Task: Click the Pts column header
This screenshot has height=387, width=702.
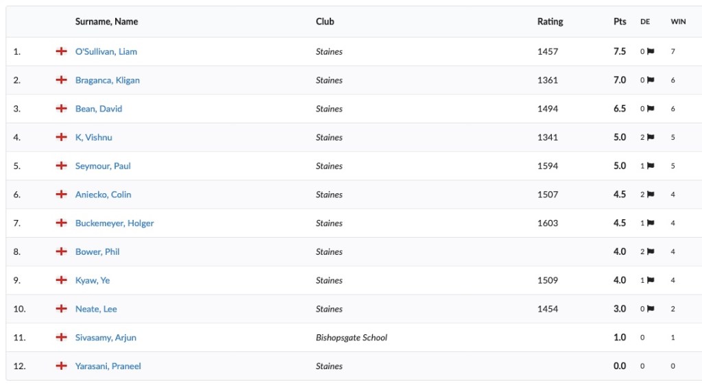Action: (620, 21)
